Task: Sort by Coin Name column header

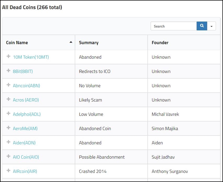Action: click(17, 43)
